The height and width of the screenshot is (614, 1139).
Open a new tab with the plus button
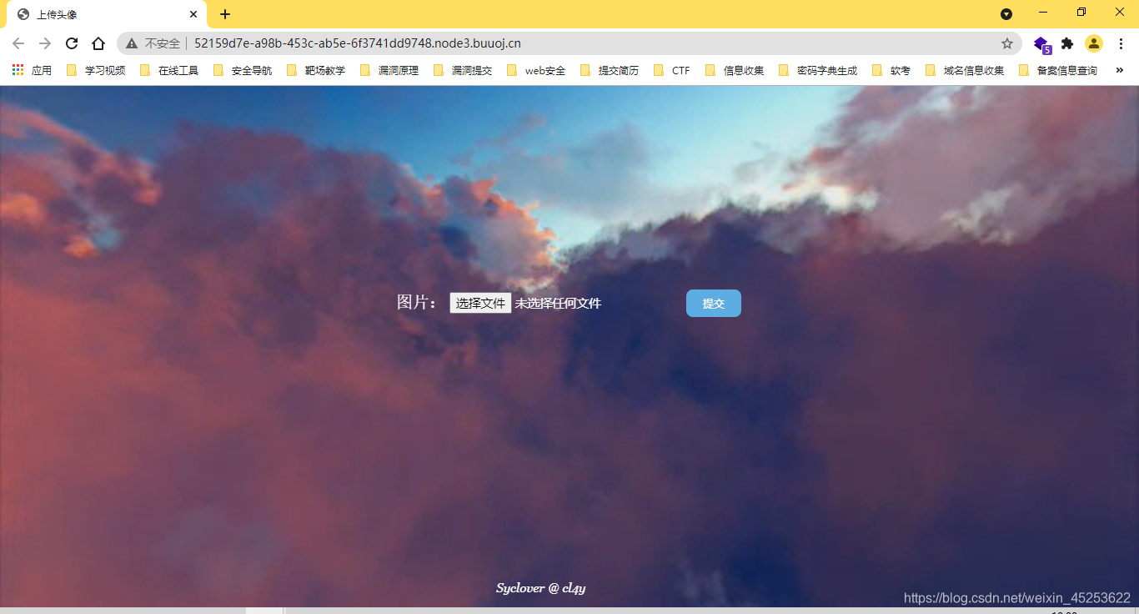click(x=224, y=13)
